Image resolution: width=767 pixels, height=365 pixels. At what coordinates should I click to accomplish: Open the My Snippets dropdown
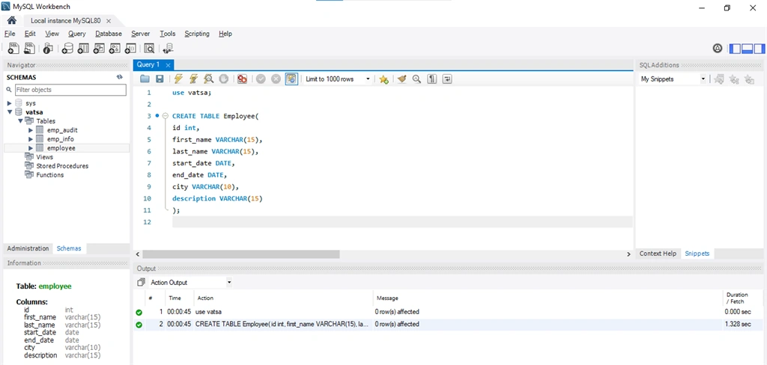673,79
